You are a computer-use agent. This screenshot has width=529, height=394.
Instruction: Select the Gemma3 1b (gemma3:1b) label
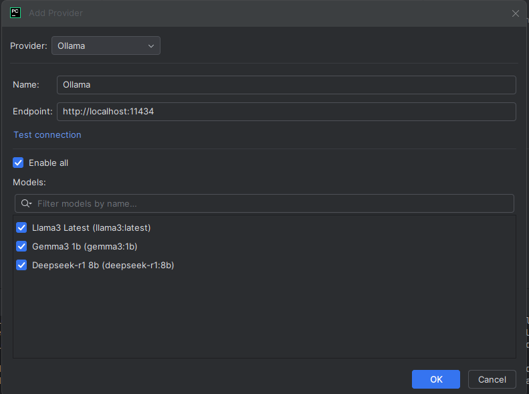click(85, 246)
